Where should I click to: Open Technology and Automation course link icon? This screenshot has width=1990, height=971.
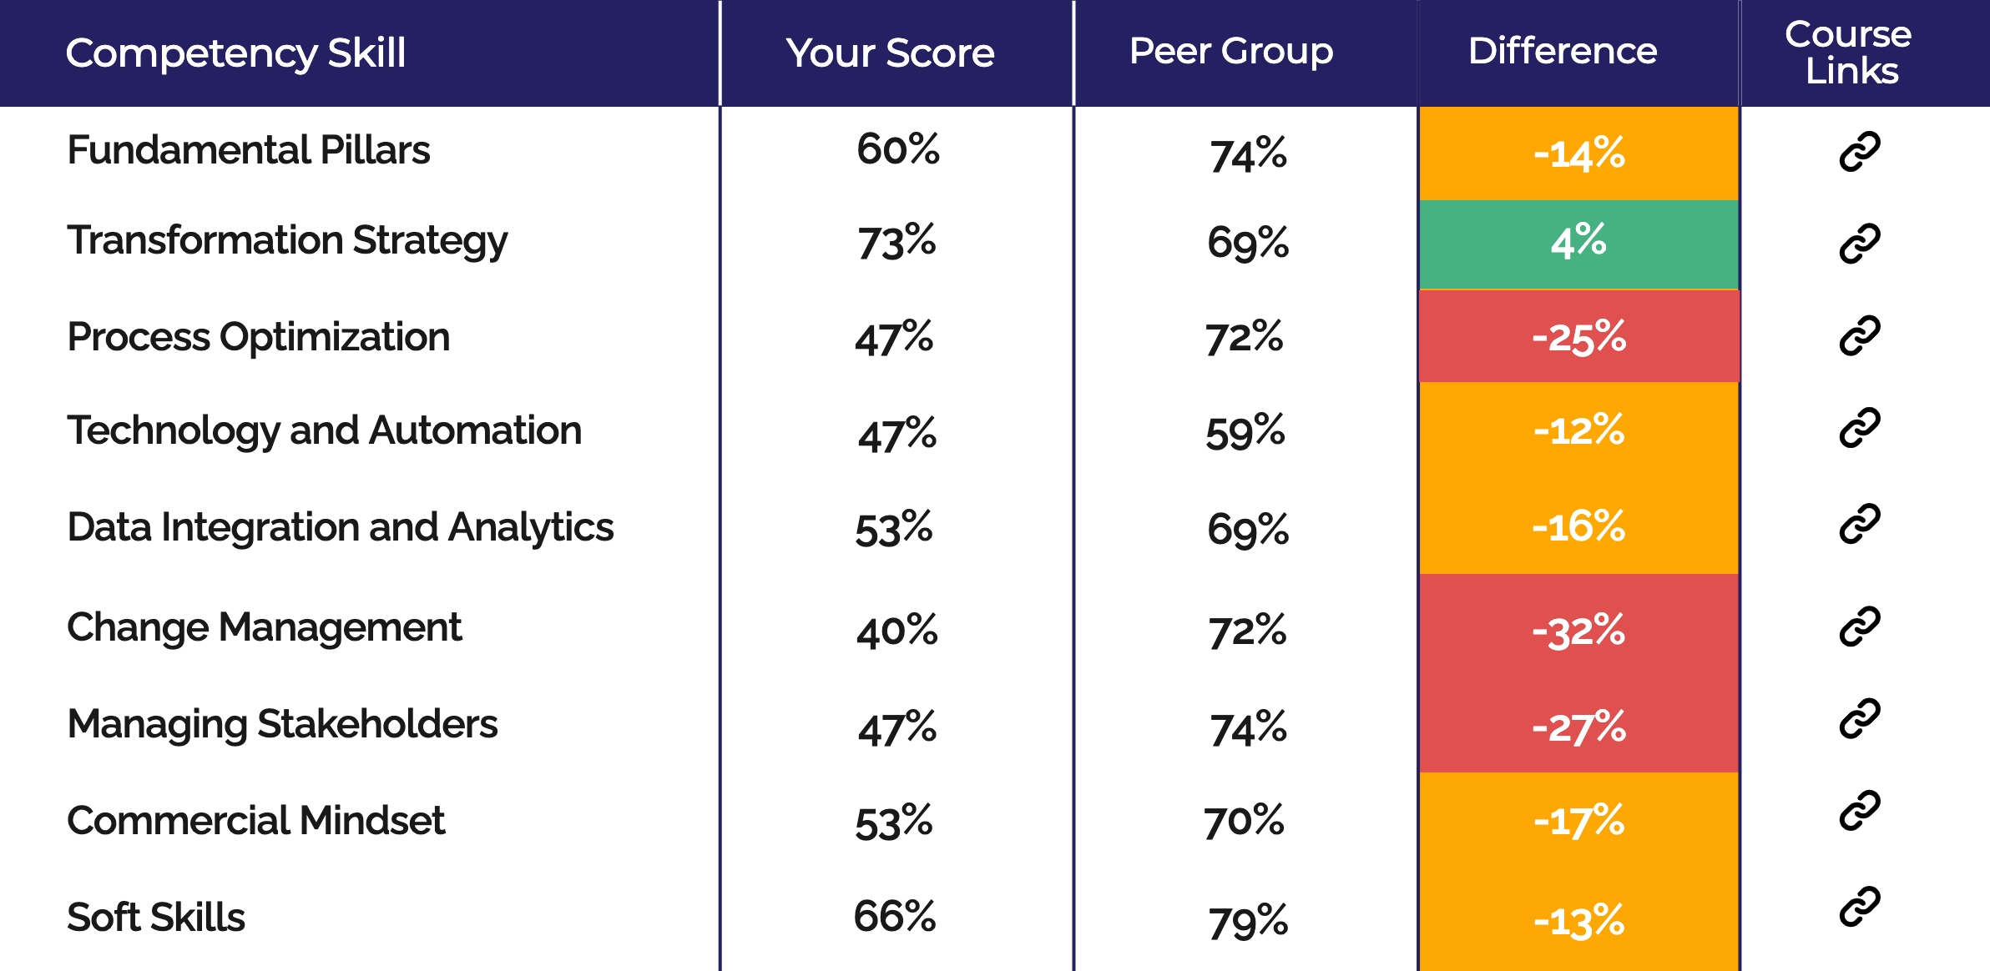(1860, 428)
